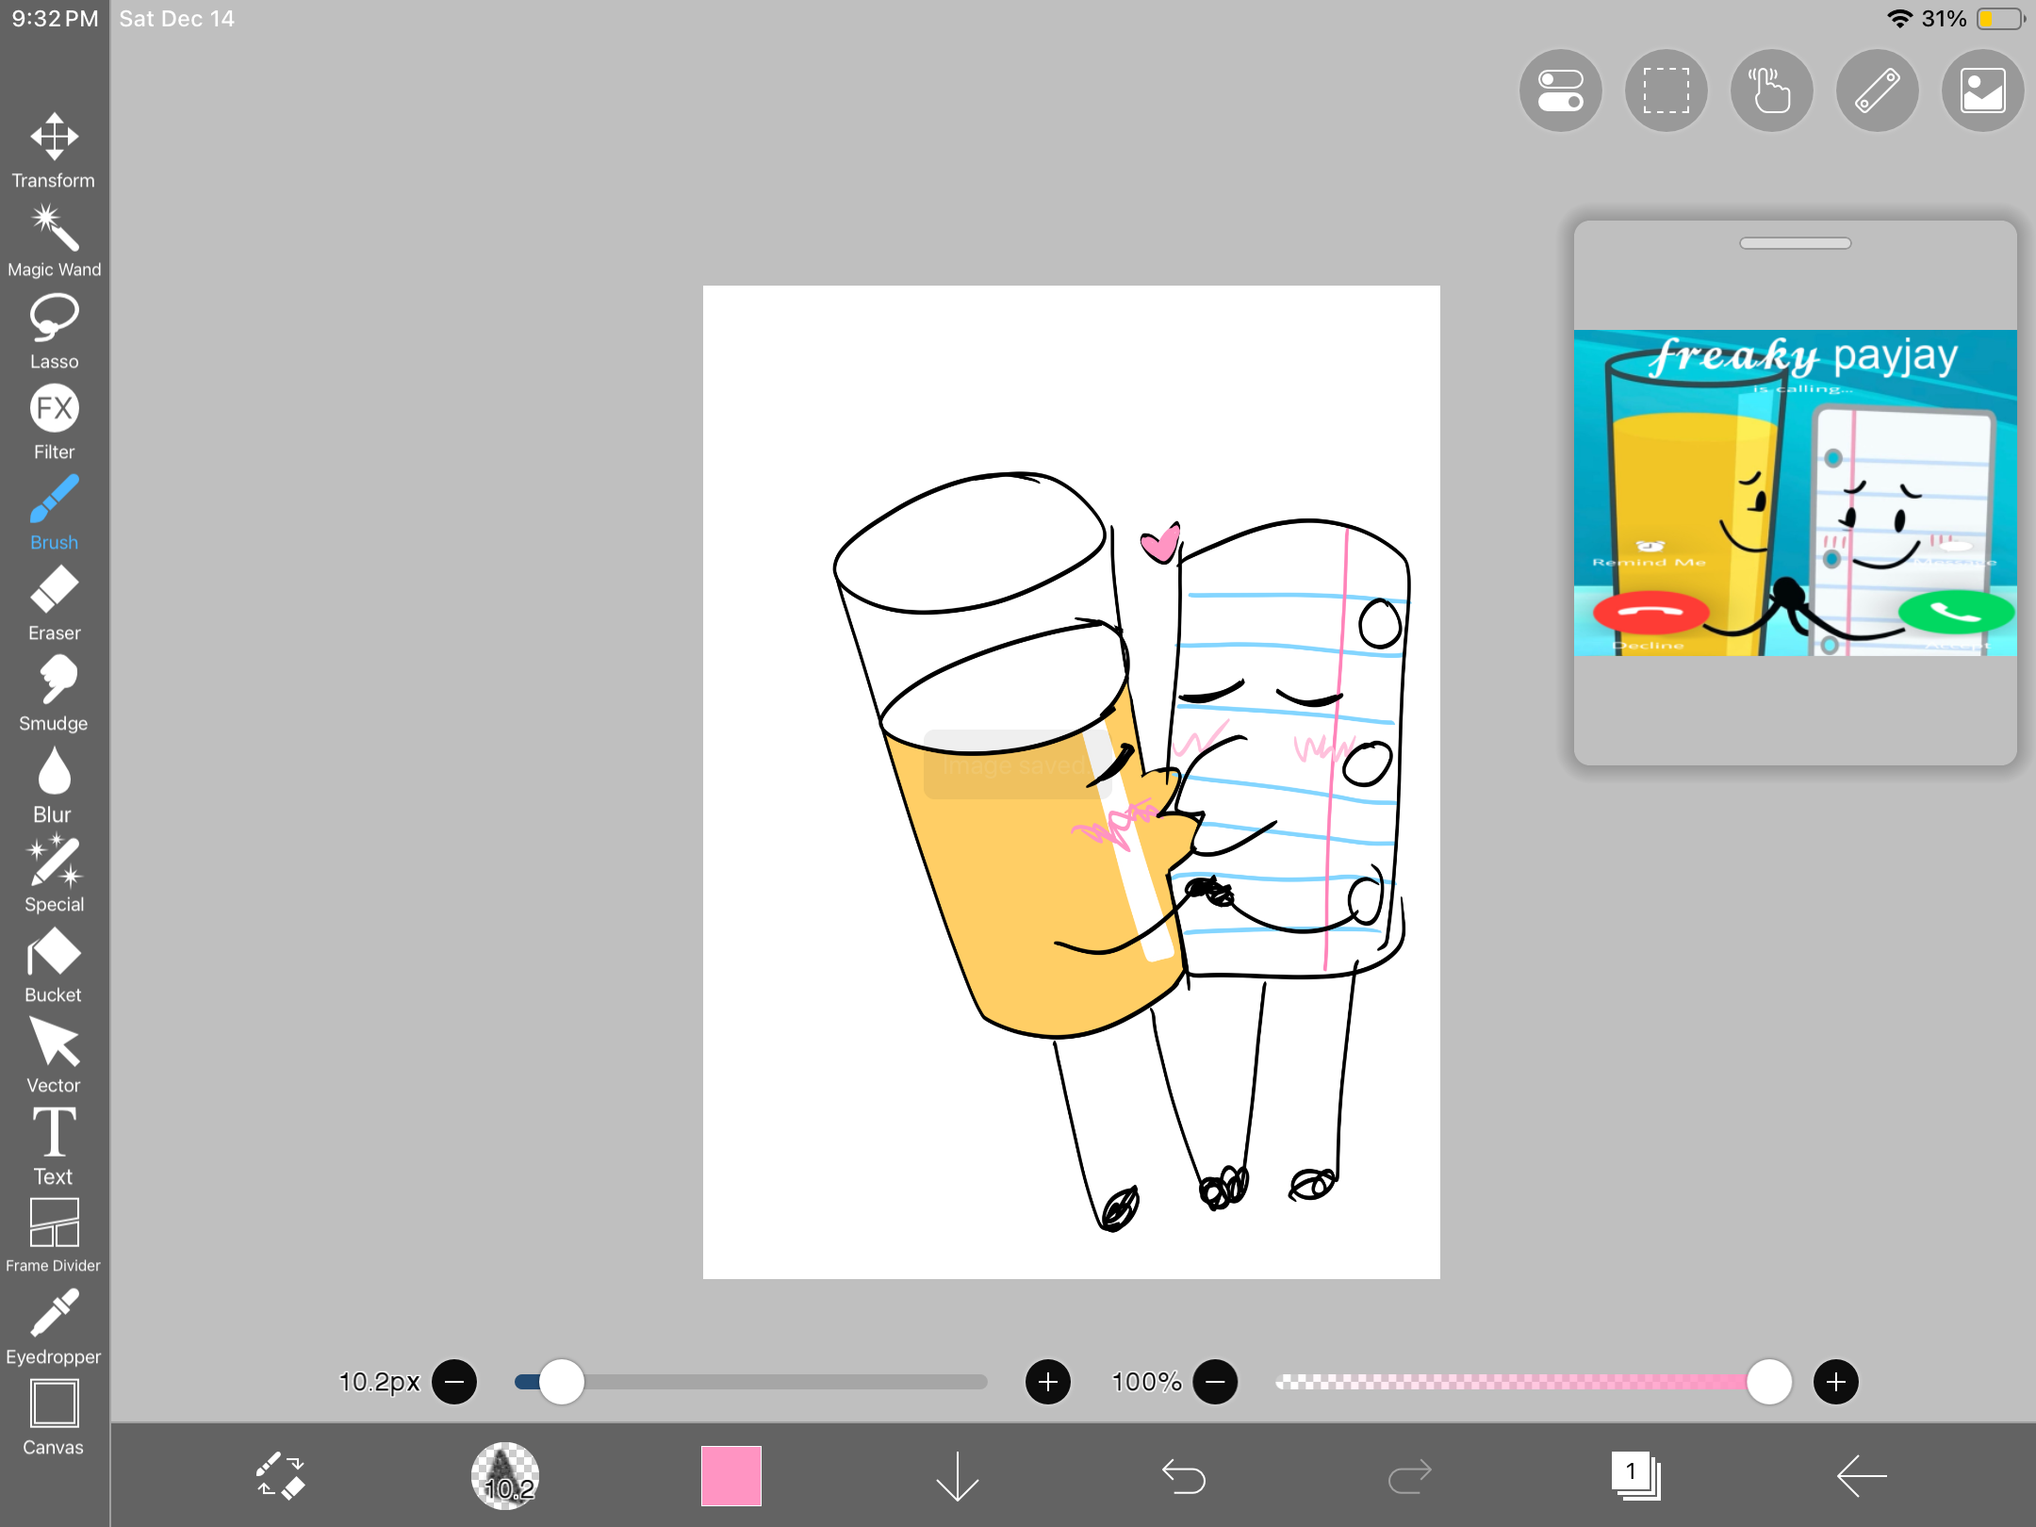The width and height of the screenshot is (2036, 1527).
Task: Open the reference material image button
Action: pyautogui.click(x=1982, y=90)
